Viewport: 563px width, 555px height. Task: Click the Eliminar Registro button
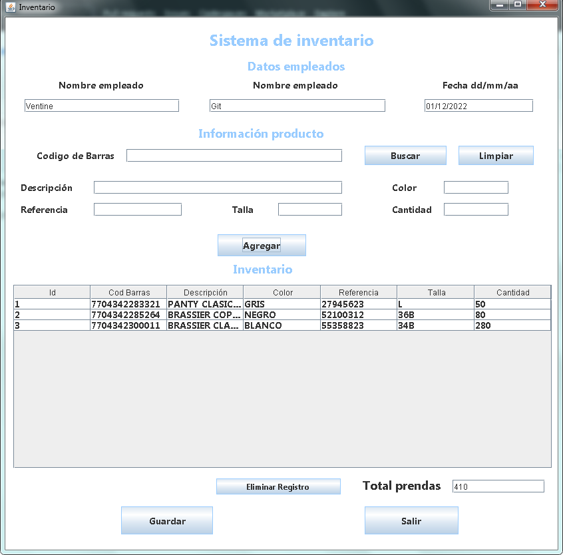click(x=278, y=486)
